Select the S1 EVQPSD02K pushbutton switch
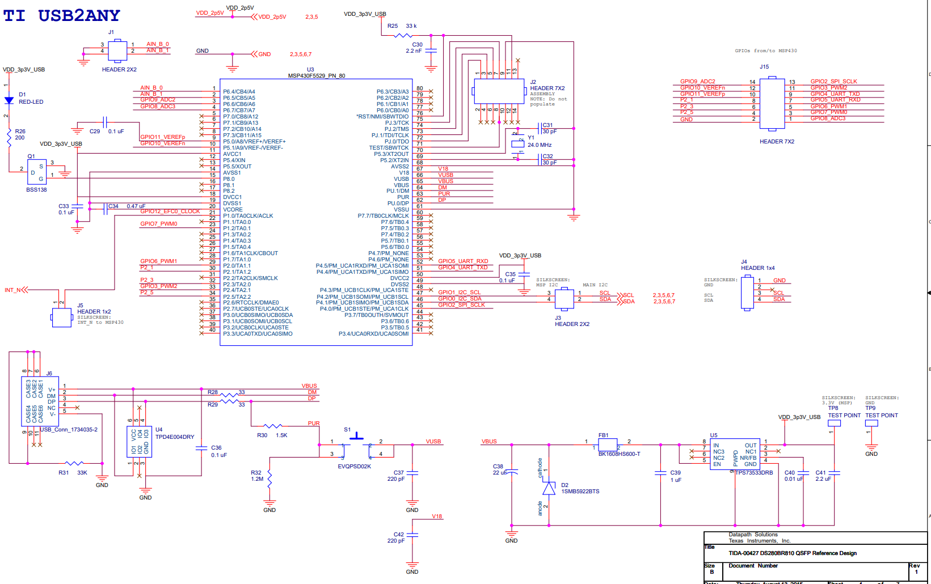The width and height of the screenshot is (931, 584). [356, 447]
